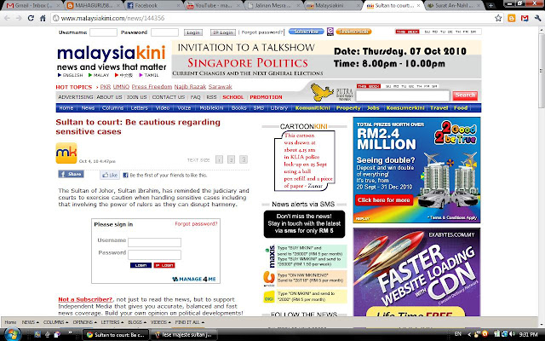The height and width of the screenshot is (341, 545).
Task: Select the medium text size box
Action: tap(230, 159)
